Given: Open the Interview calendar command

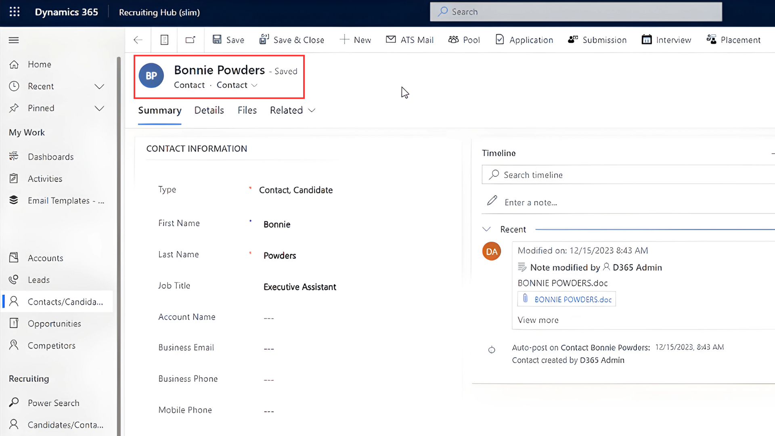Looking at the screenshot, I should (x=666, y=40).
